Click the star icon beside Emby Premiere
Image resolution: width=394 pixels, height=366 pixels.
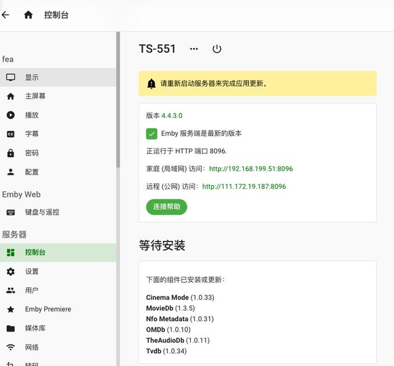click(x=10, y=309)
